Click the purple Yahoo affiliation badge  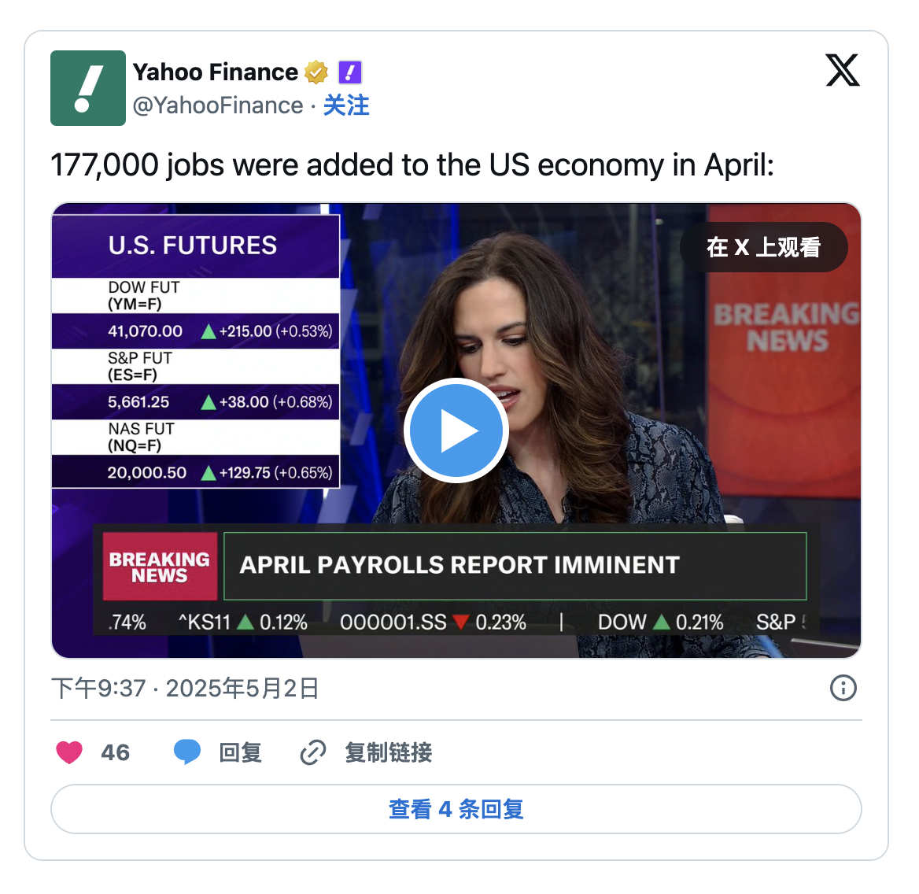pos(349,72)
